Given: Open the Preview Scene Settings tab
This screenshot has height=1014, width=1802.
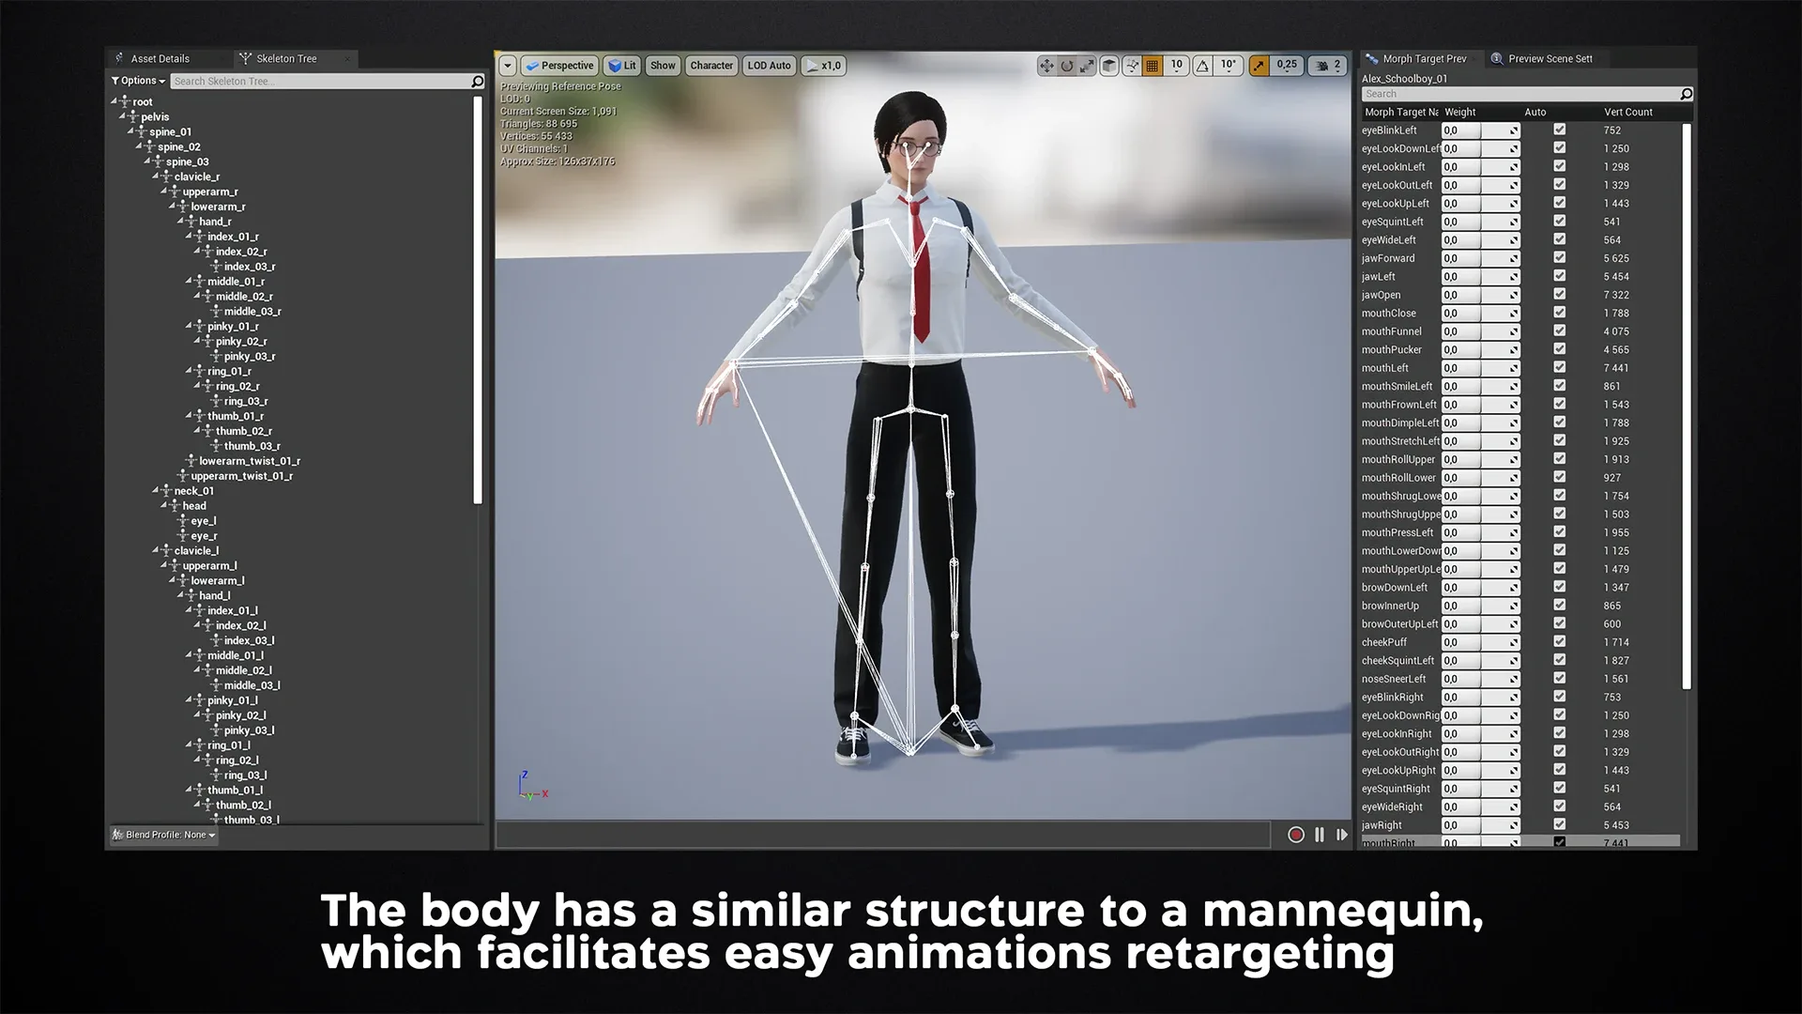Looking at the screenshot, I should 1549,58.
